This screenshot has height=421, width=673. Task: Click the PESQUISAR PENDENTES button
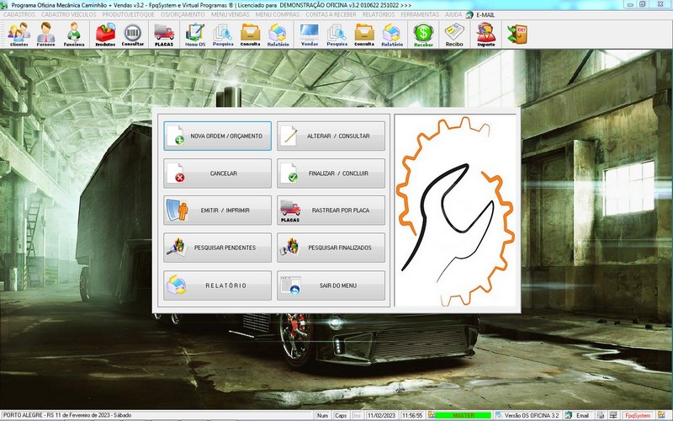coord(218,248)
